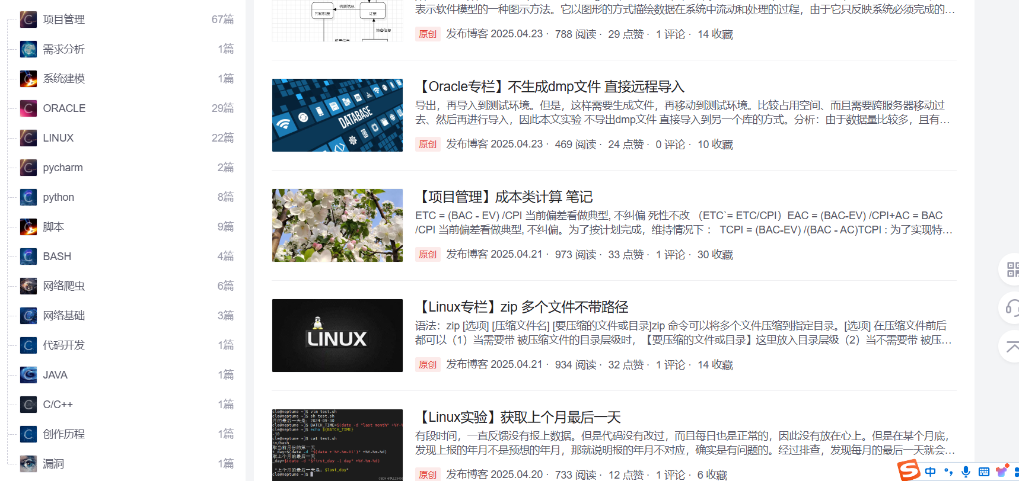Open the pycharm category link

click(x=63, y=168)
